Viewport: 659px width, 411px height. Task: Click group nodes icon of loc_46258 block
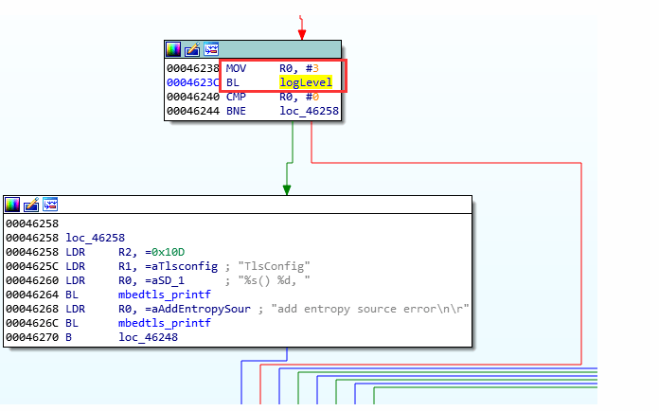coord(50,205)
